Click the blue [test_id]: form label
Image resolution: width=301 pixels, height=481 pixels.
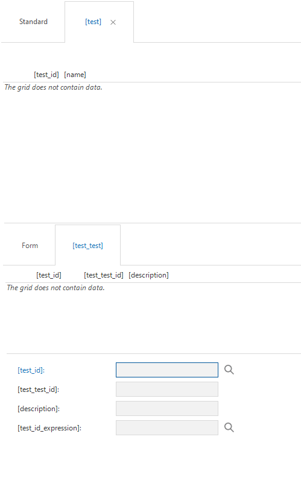(31, 370)
